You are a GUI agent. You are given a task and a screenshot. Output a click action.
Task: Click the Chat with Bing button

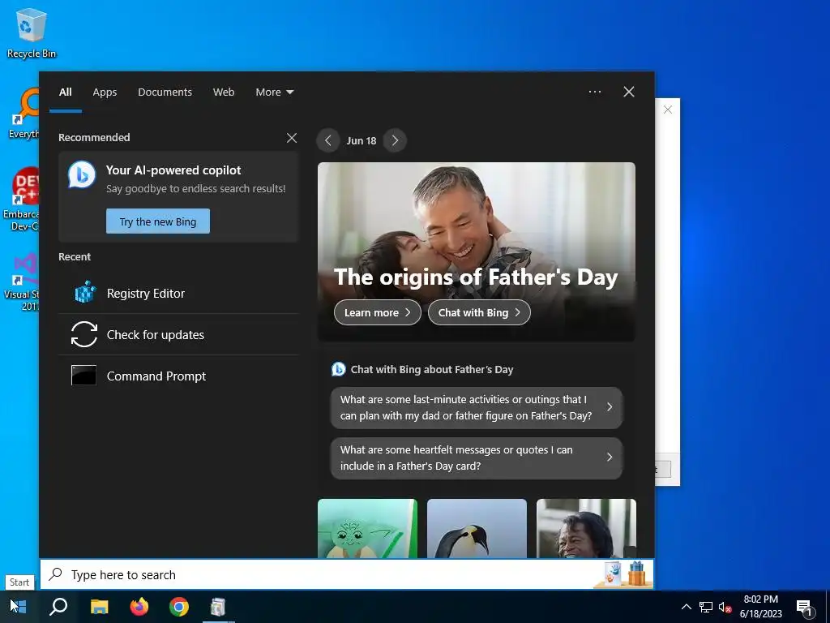click(x=479, y=312)
